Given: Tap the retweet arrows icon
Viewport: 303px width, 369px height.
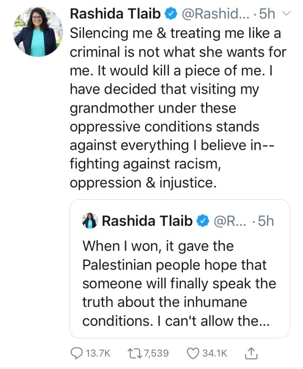Looking at the screenshot, I should (138, 353).
